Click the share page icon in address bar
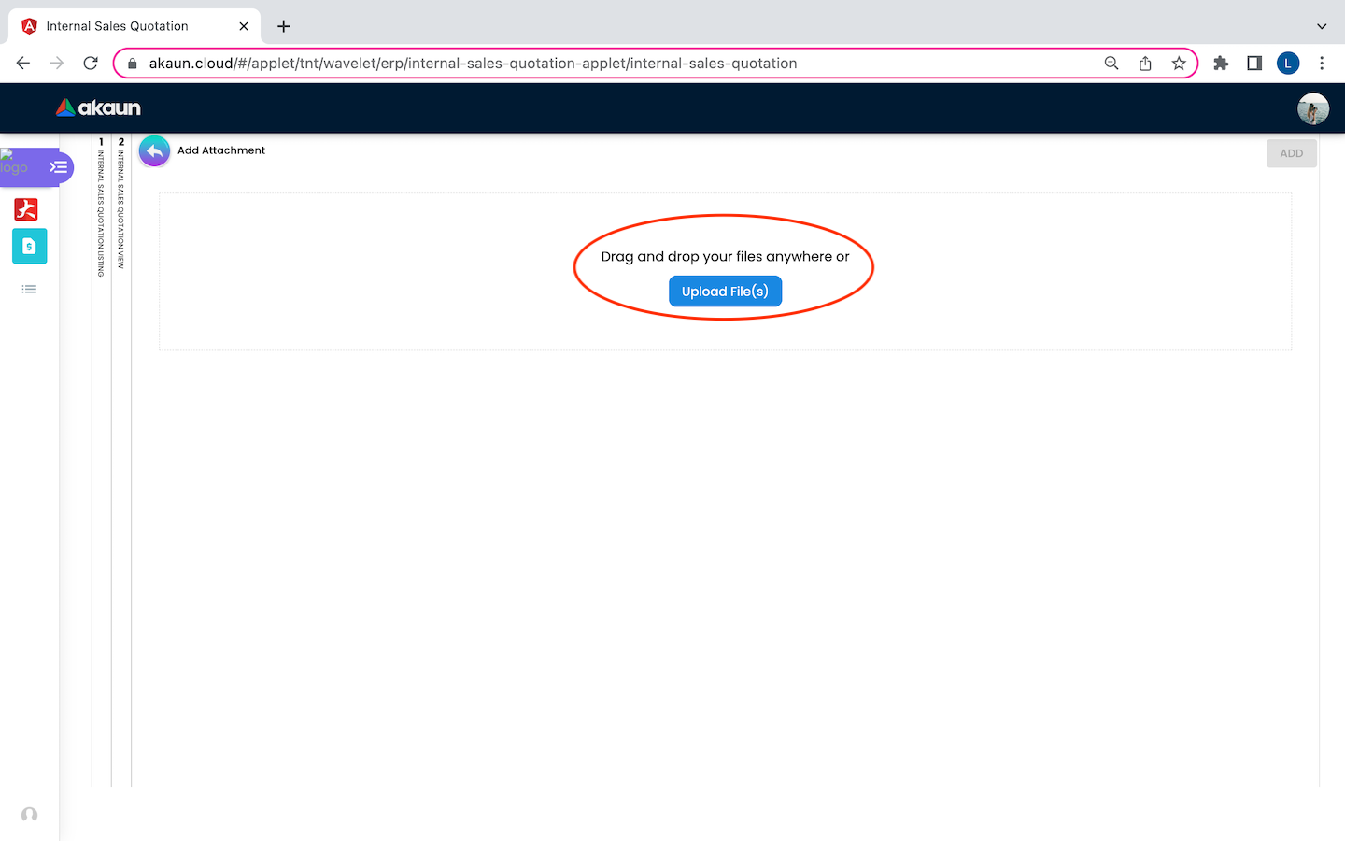The width and height of the screenshot is (1345, 841). tap(1145, 64)
